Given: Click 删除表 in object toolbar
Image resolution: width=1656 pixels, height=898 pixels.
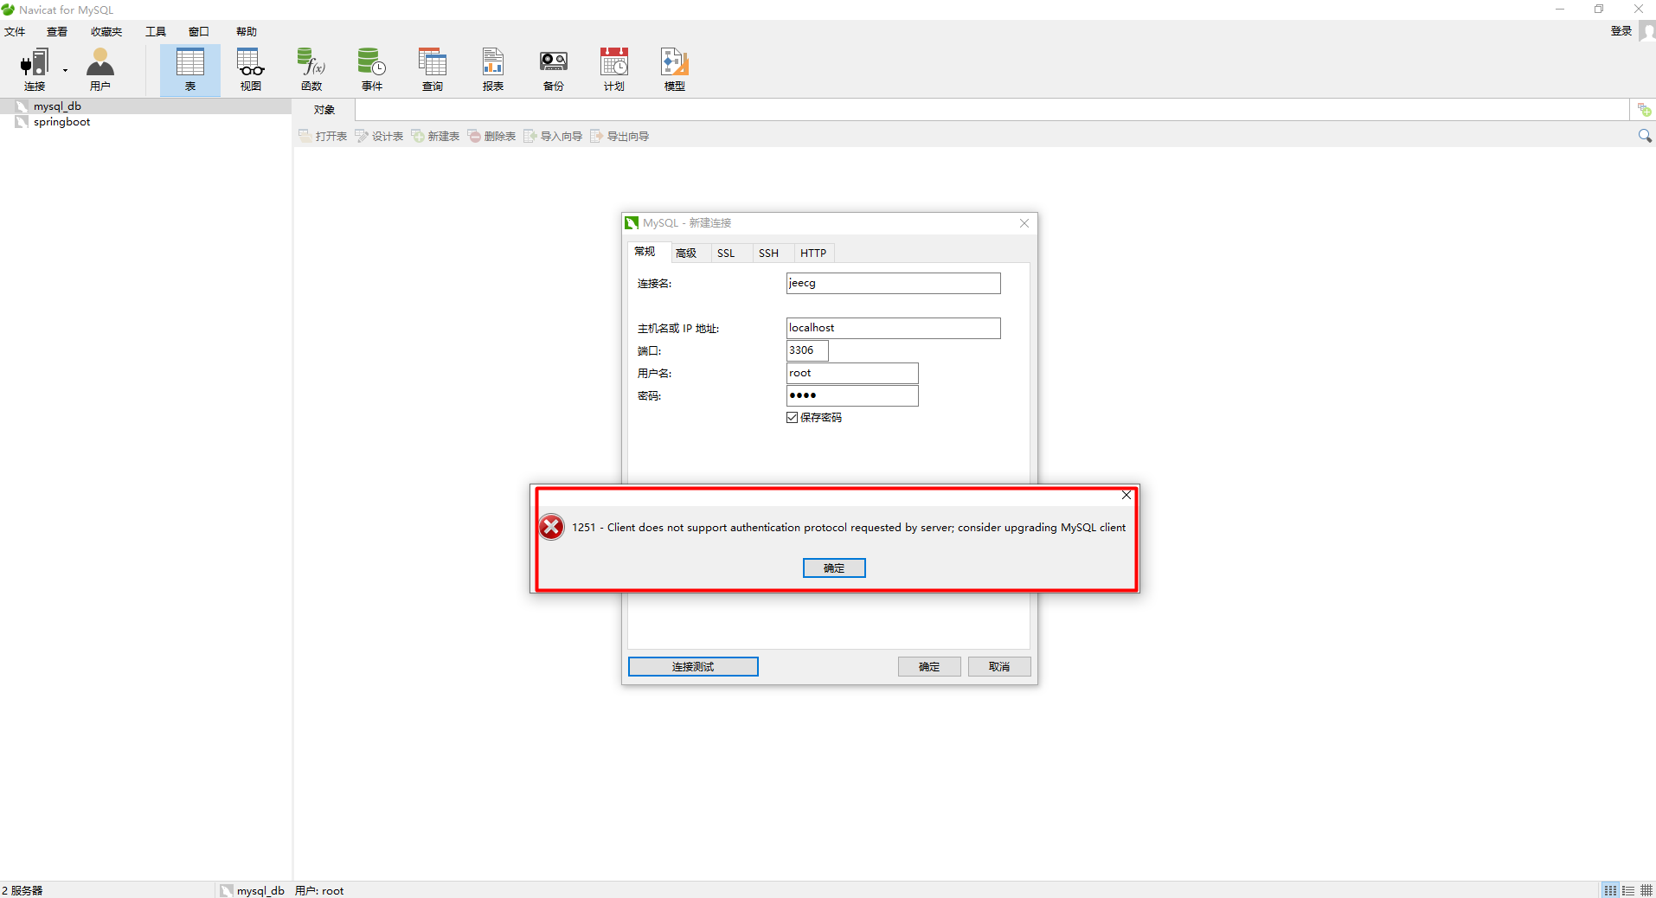Looking at the screenshot, I should 491,137.
